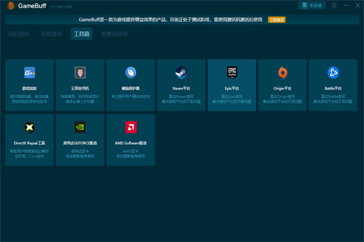Click the Epic平台 tile description text
The image size is (364, 242).
(232, 99)
